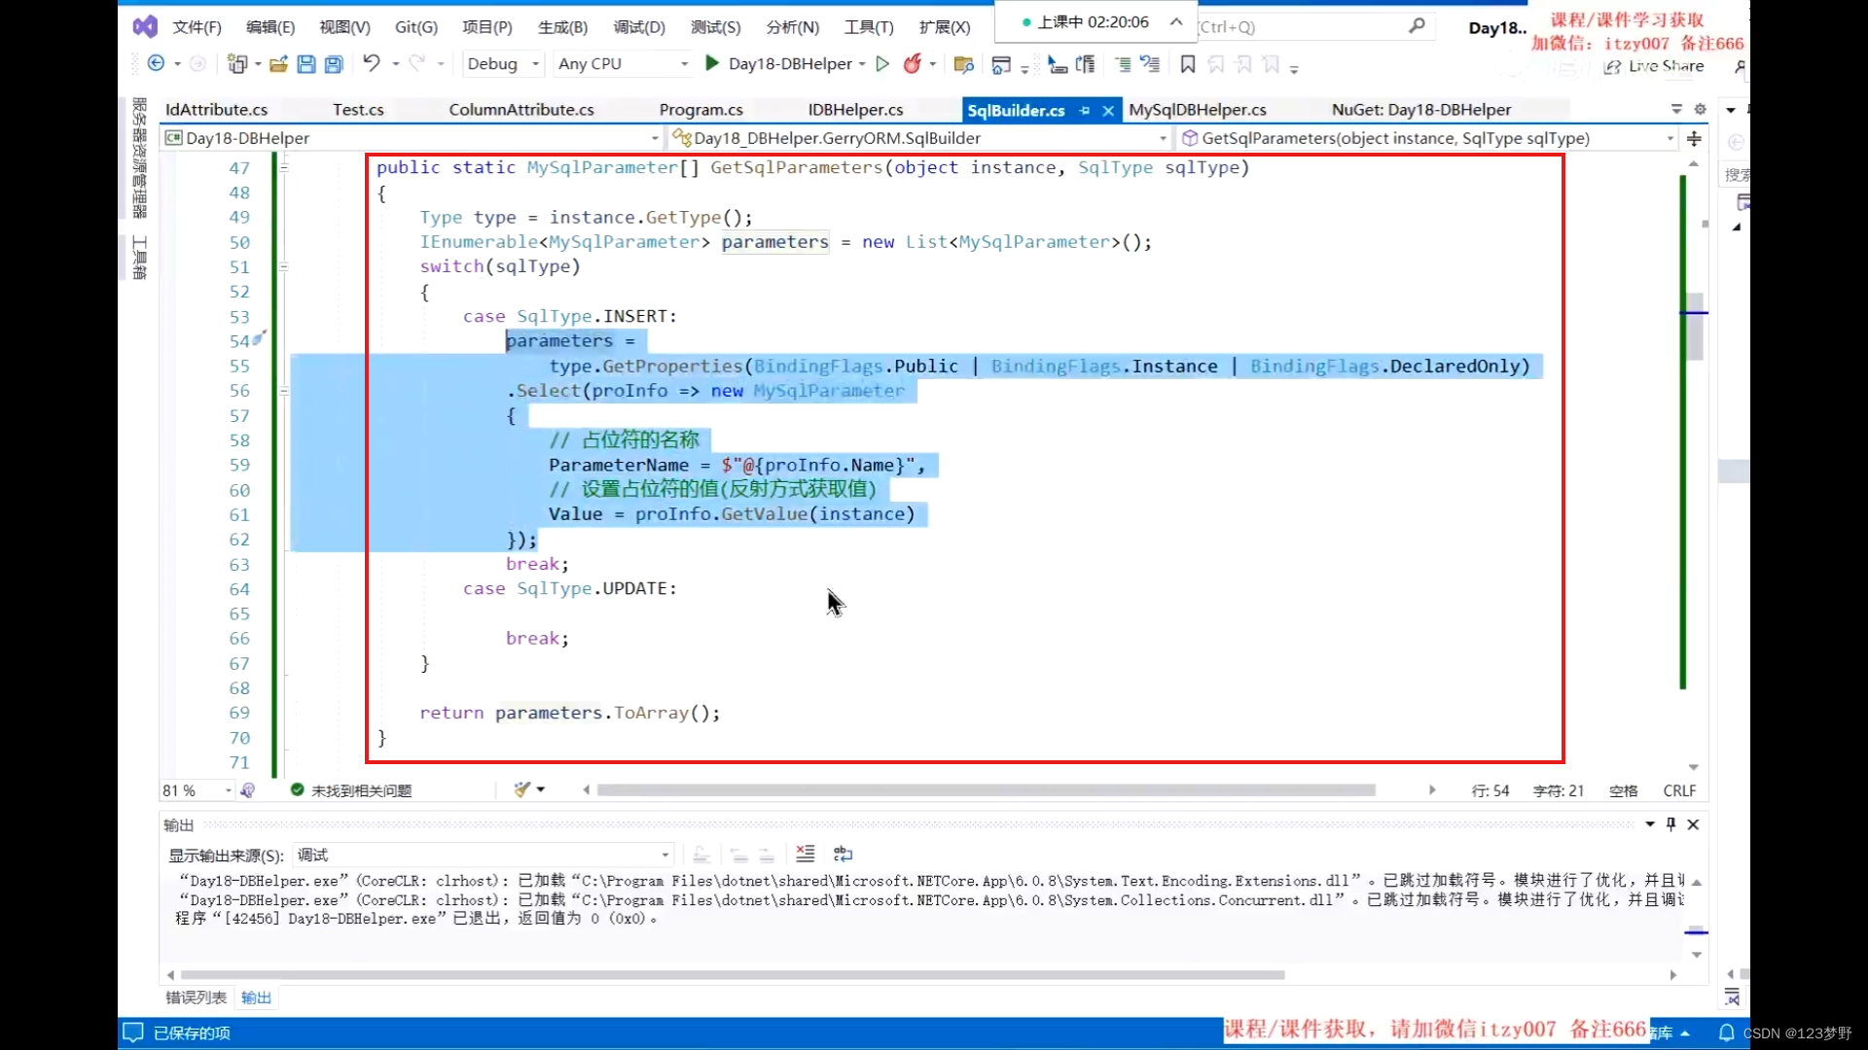The height and width of the screenshot is (1050, 1868).
Task: Click the close SqlBuilder.cs tab icon
Action: tap(1107, 109)
